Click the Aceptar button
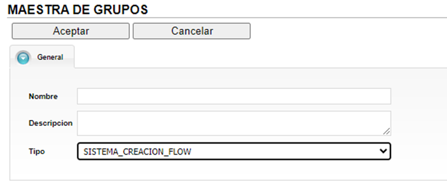This screenshot has width=447, height=183. coord(71,31)
